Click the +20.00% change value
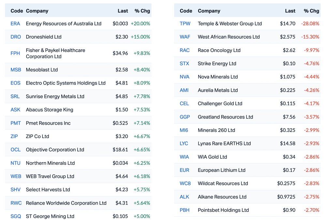 140,24
